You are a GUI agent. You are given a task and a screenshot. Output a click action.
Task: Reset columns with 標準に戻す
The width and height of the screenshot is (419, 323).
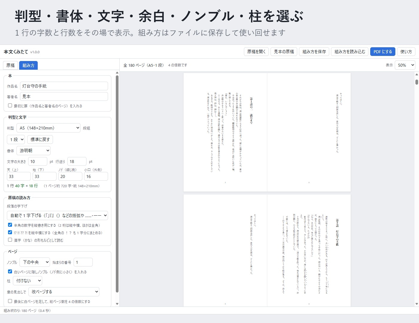40,139
